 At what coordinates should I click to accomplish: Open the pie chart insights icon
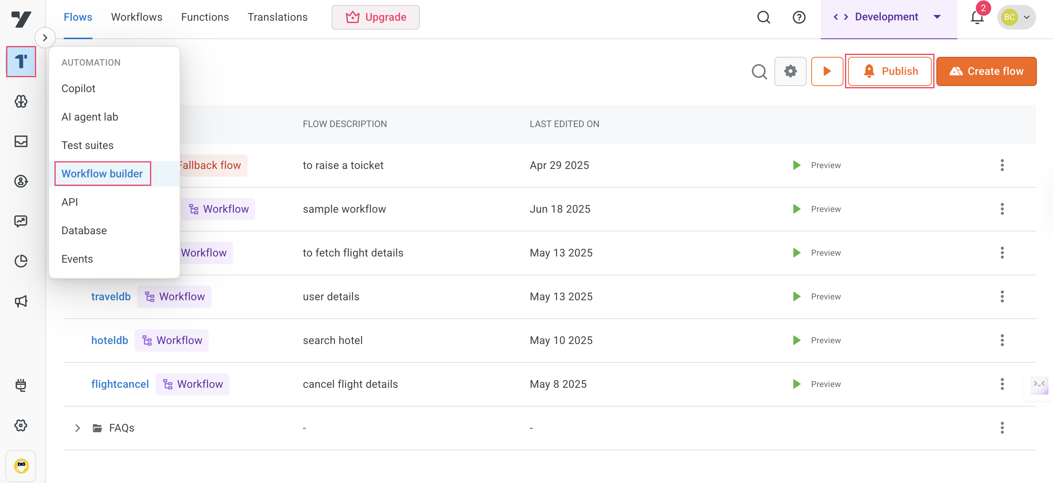point(21,261)
